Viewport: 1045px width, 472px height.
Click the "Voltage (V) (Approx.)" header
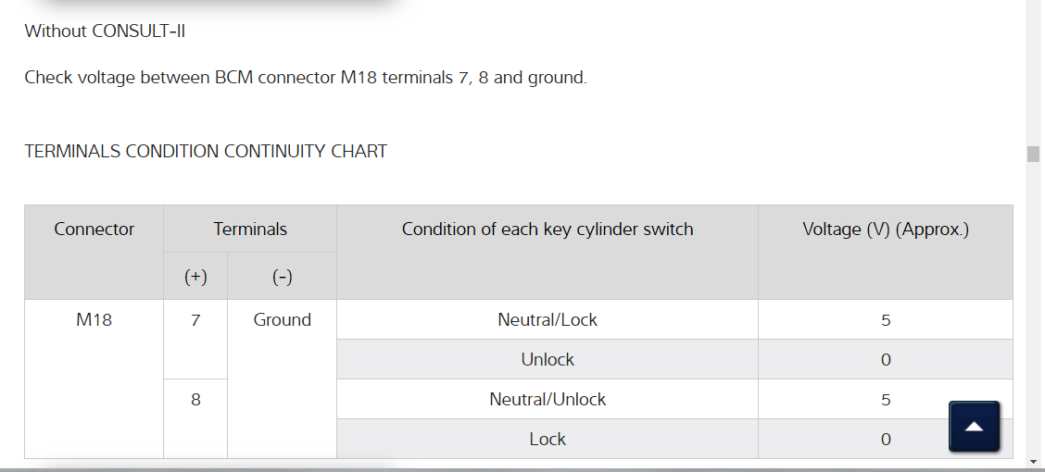pos(885,230)
